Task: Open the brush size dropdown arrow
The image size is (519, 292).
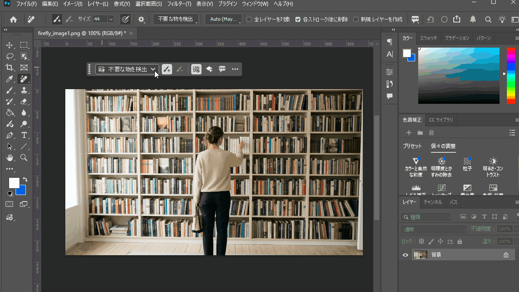Action: 111,19
